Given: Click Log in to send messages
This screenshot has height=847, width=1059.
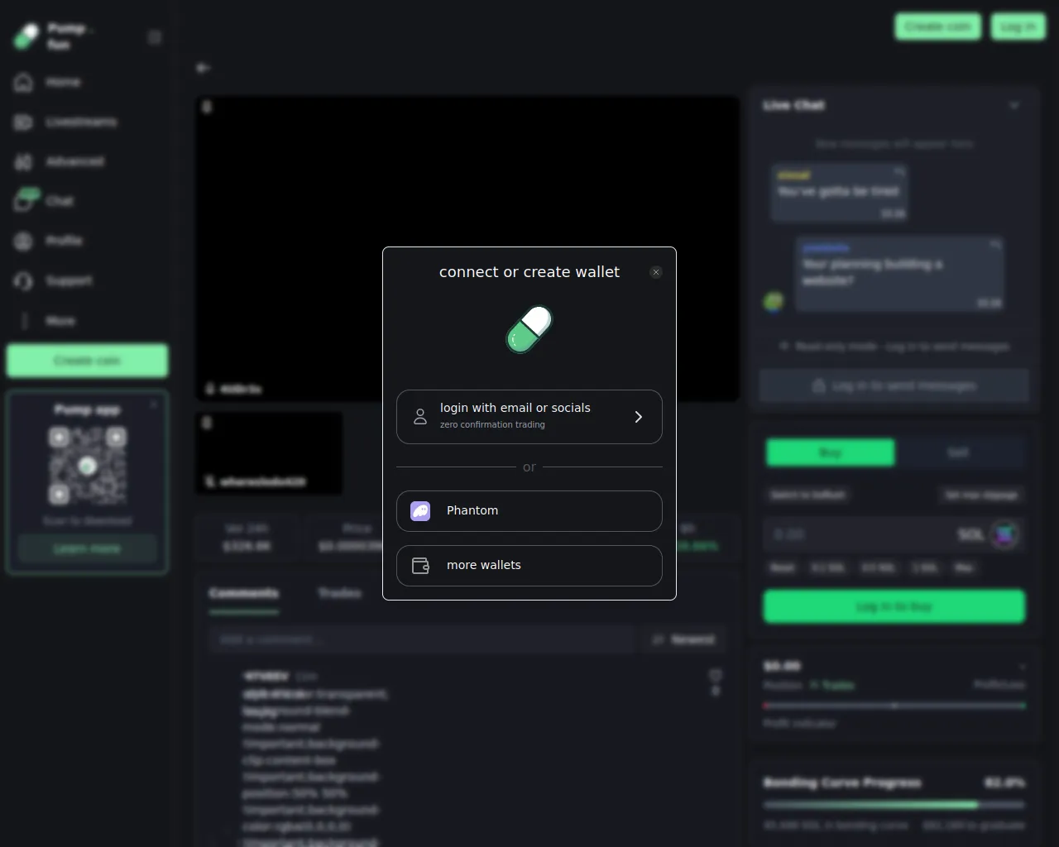Looking at the screenshot, I should coord(894,385).
